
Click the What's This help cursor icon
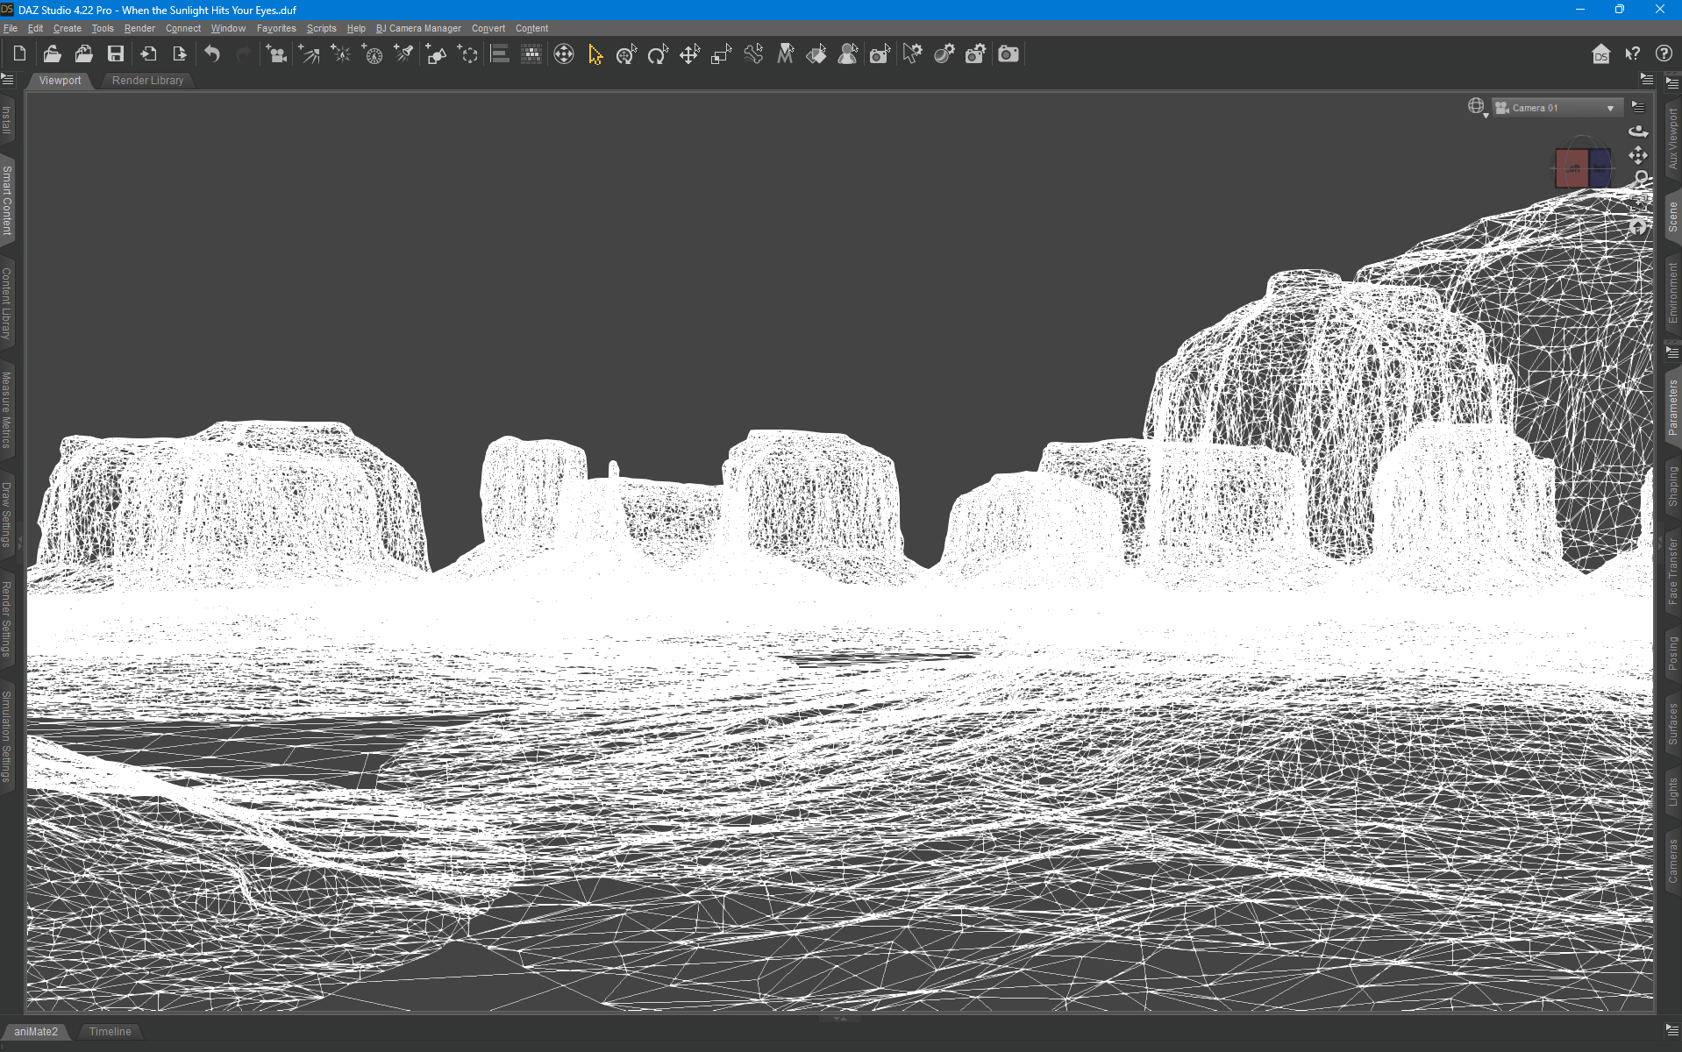coord(1632,54)
